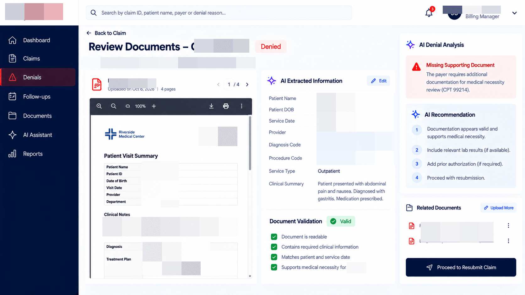525x295 pixels.
Task: Open PDF viewer more options menu
Action: coord(241,106)
